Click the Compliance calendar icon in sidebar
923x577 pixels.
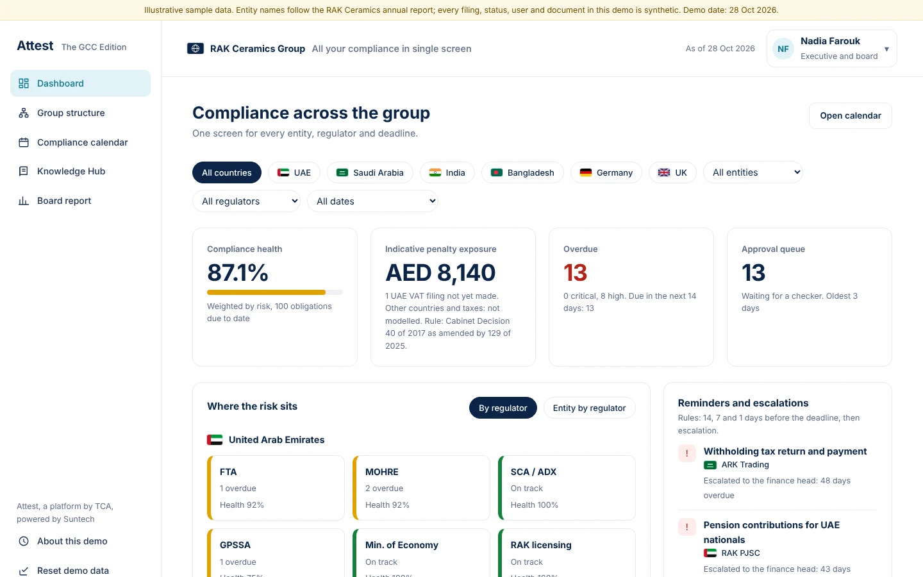(24, 142)
